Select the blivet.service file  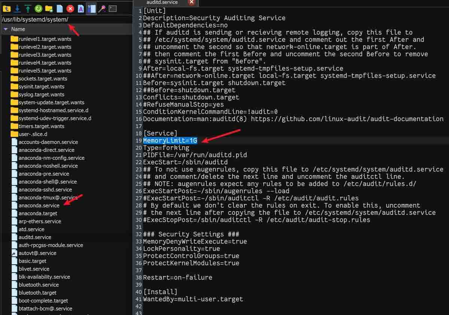pos(30,269)
